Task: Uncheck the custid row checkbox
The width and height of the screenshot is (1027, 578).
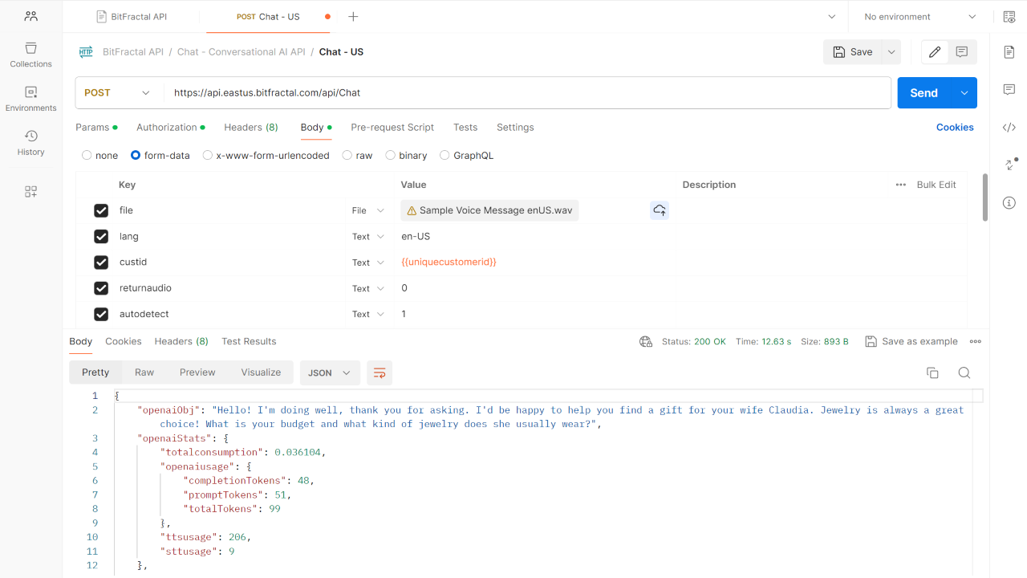Action: tap(101, 262)
